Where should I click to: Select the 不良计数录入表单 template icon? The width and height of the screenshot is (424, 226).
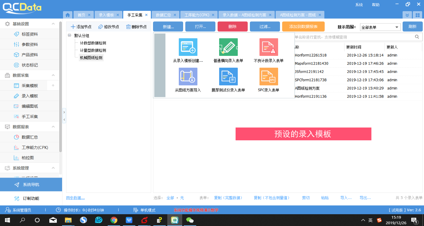tap(269, 47)
